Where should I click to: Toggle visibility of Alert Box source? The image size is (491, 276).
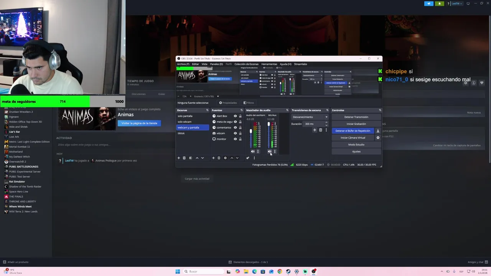click(235, 116)
